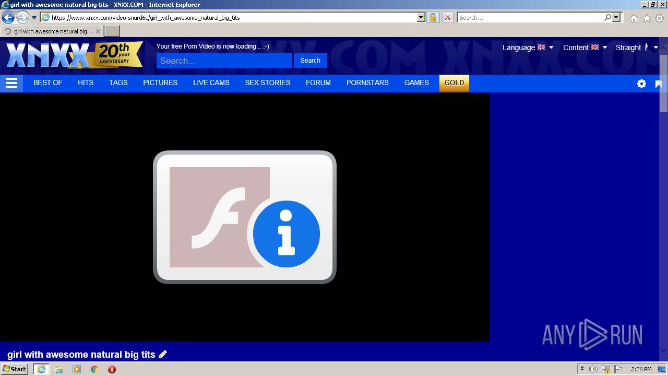Open the media player taskbar icon
Viewport: 668px width, 376px height.
[77, 369]
